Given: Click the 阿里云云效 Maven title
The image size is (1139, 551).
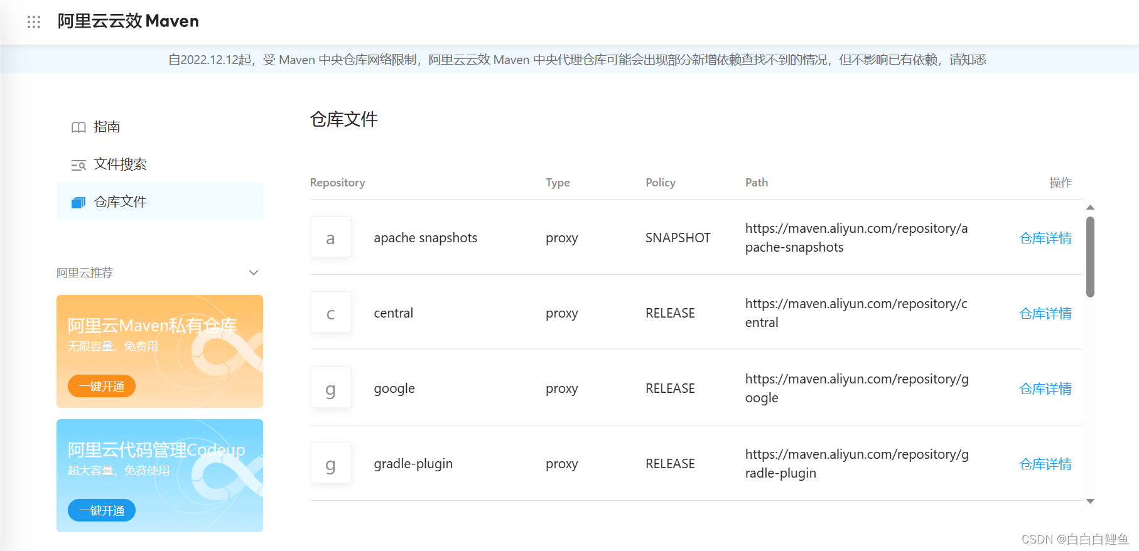Looking at the screenshot, I should (128, 21).
